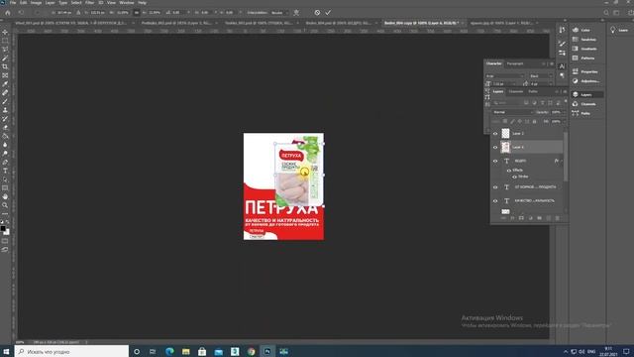Open the Image menu
Viewport: 634px width, 357px height.
point(36,2)
